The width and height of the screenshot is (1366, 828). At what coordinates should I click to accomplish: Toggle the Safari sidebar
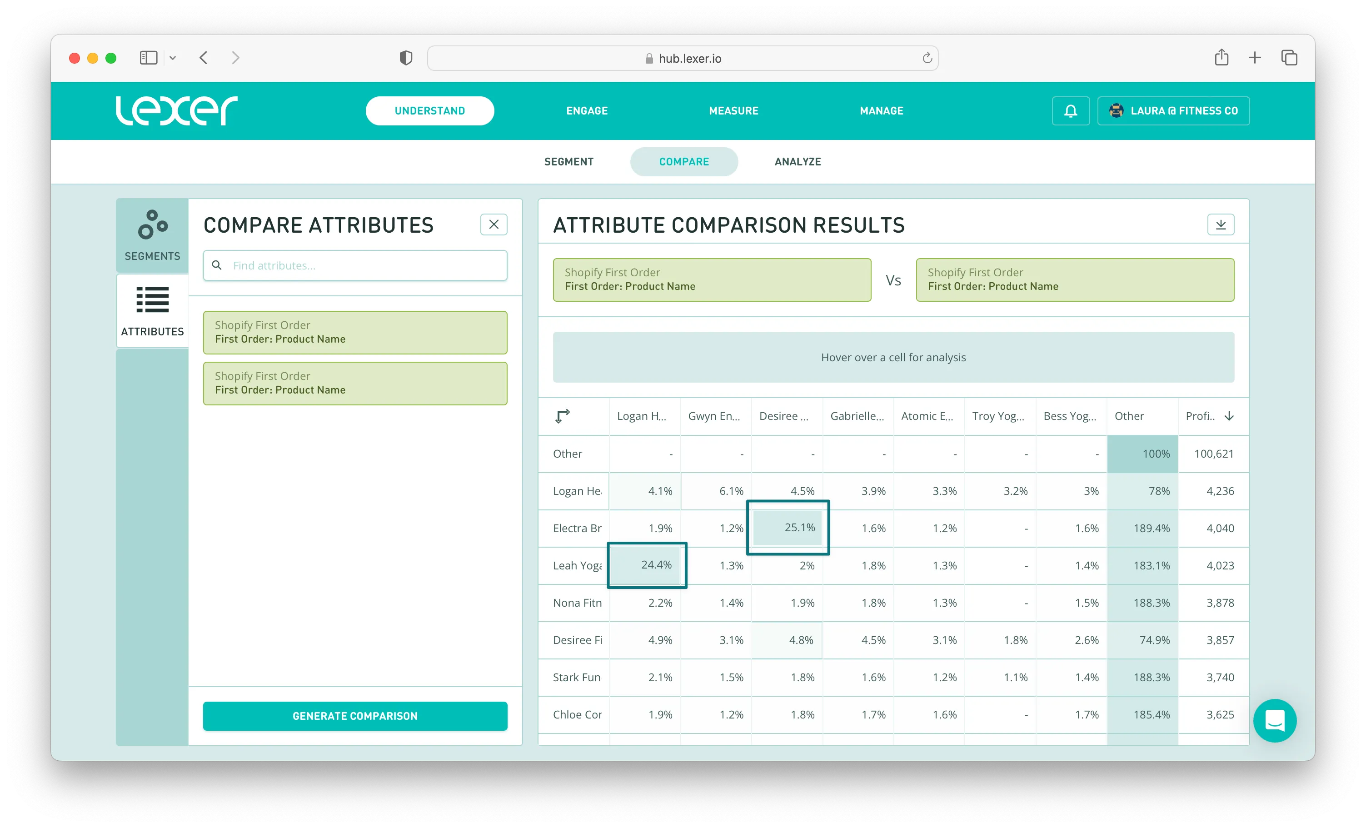coord(149,58)
